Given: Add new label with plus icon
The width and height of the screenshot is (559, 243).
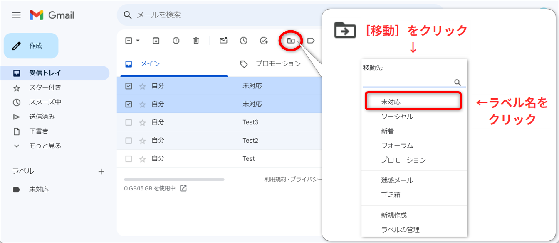Looking at the screenshot, I should click(101, 172).
